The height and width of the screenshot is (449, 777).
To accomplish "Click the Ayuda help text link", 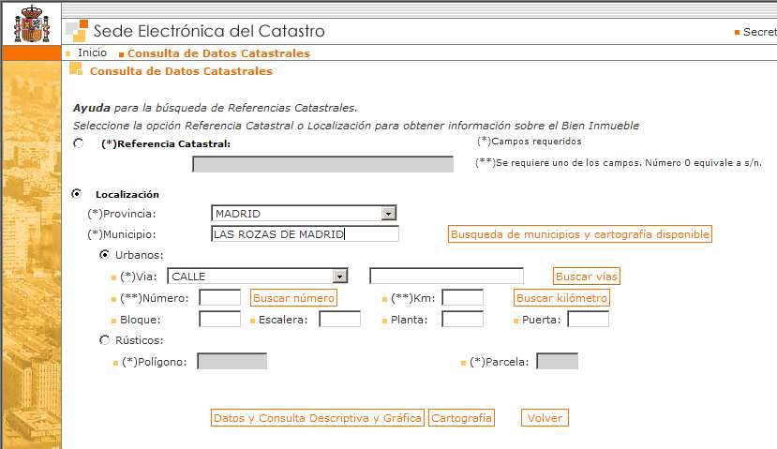I will [x=92, y=108].
